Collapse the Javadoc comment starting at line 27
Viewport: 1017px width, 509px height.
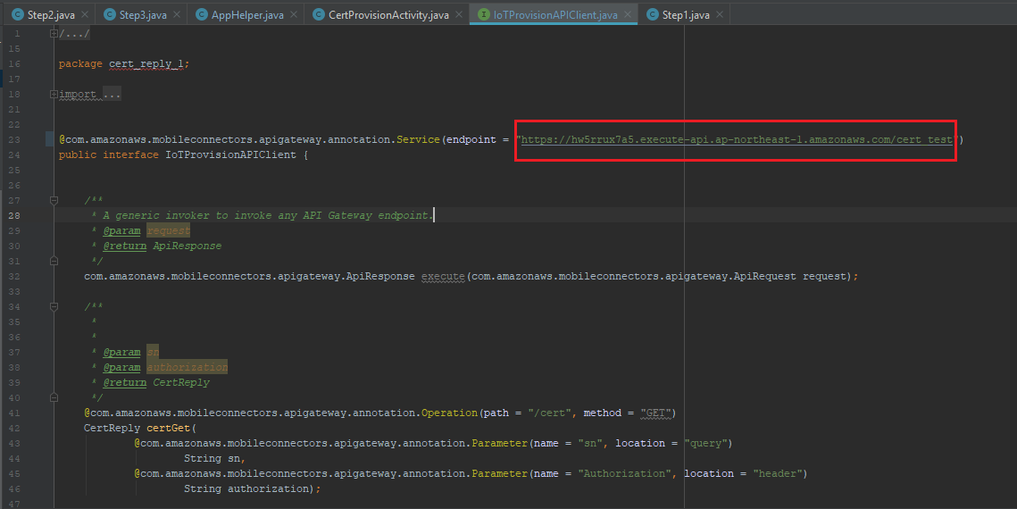point(54,200)
